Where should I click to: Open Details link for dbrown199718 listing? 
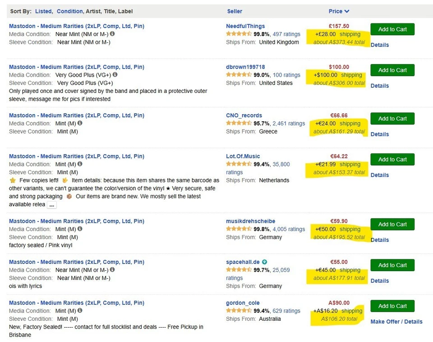pyautogui.click(x=379, y=86)
